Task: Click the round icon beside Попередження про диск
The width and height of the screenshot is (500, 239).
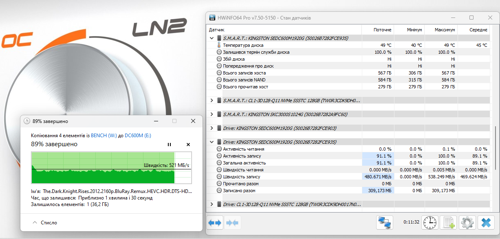Action: click(219, 66)
